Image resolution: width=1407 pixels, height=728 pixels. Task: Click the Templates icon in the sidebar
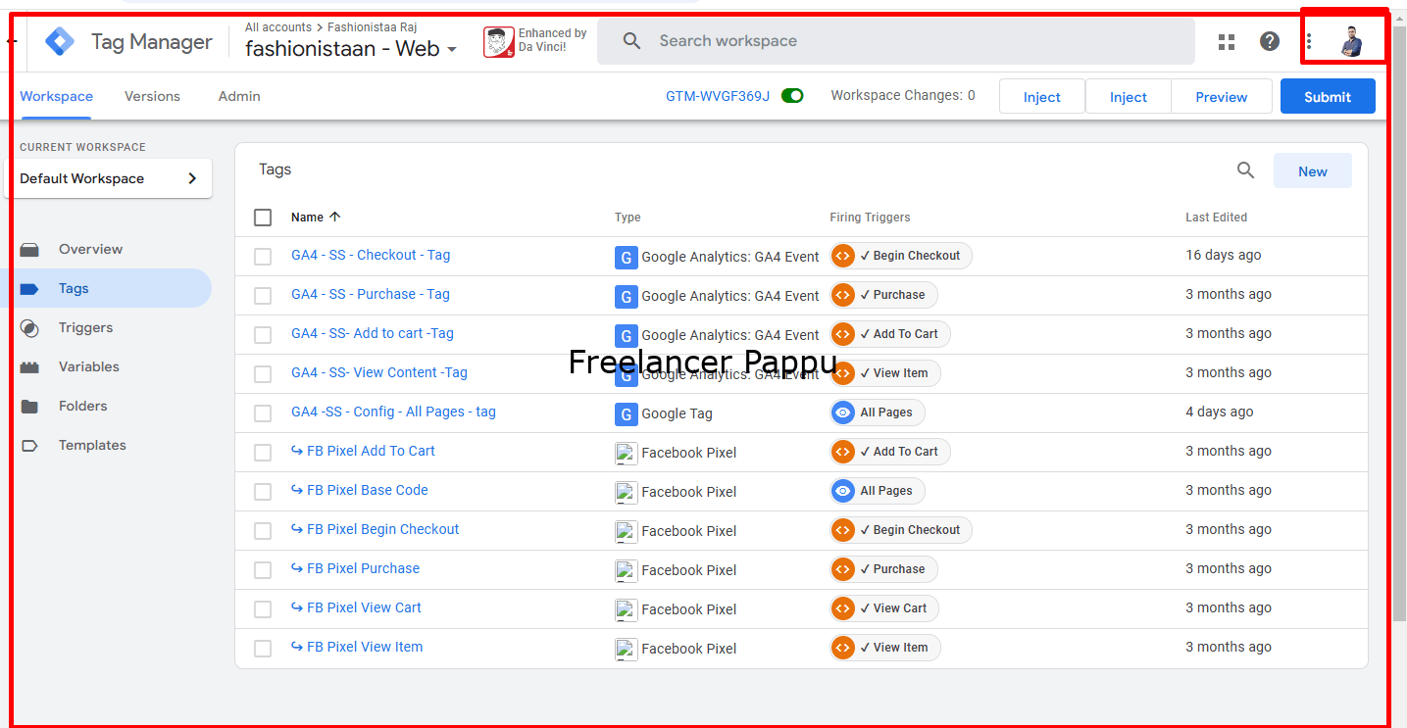pos(29,446)
